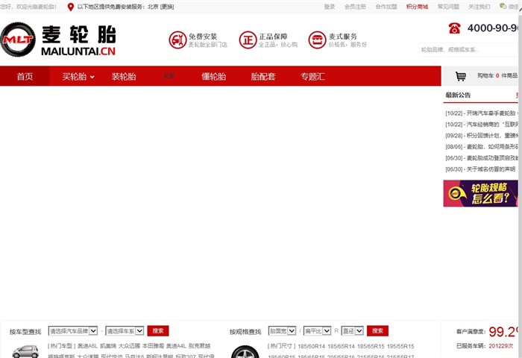Select hot size 185/60R14
The image size is (522, 358).
[x=311, y=346]
